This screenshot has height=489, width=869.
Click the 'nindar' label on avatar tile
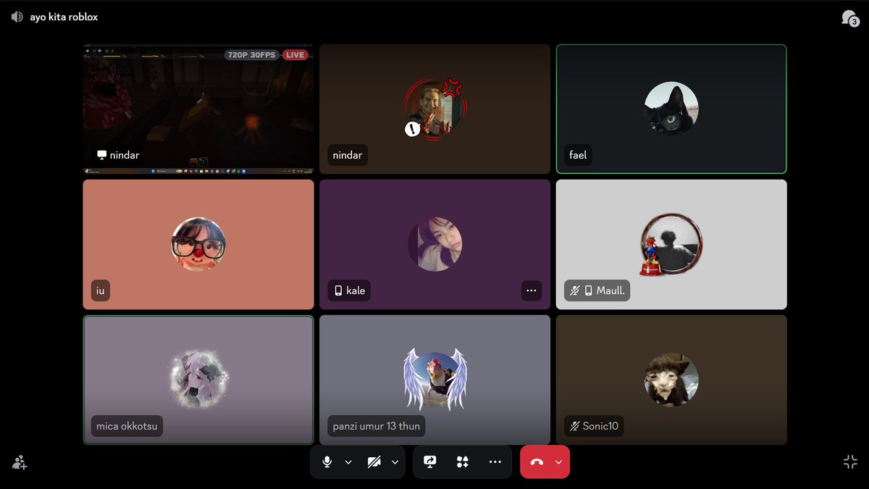point(348,155)
